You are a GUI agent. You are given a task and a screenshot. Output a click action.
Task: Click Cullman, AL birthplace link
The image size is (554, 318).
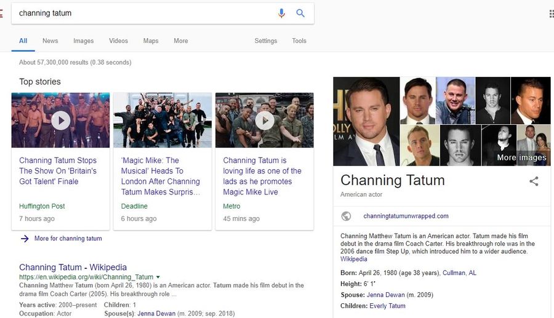(x=459, y=273)
